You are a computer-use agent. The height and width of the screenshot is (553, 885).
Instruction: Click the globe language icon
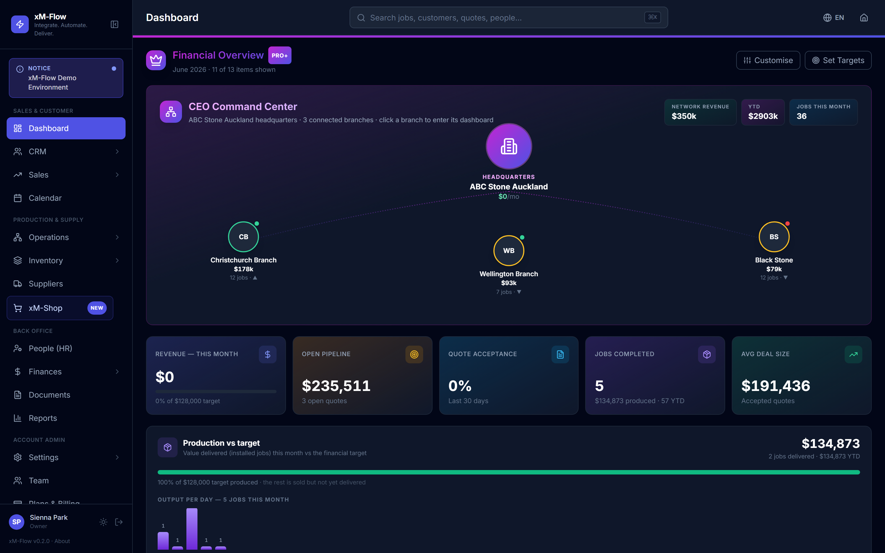click(827, 17)
